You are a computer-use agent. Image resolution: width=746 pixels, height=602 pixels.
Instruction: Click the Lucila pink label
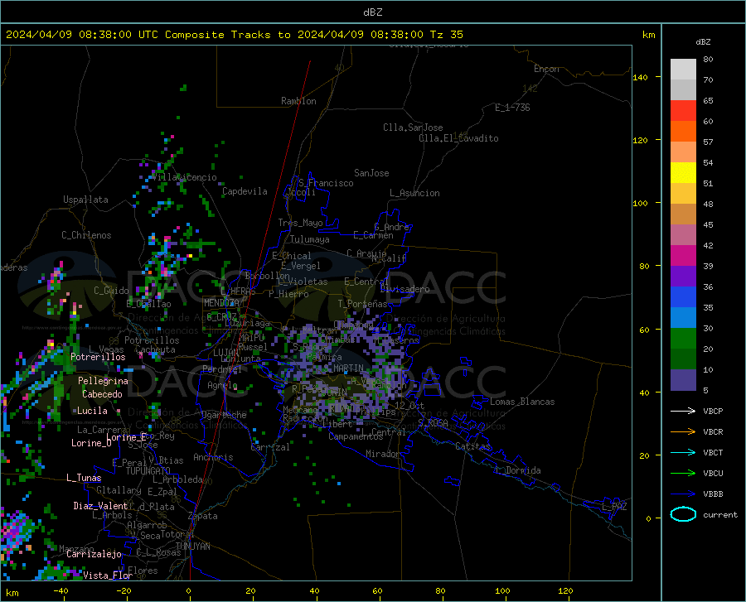[x=92, y=411]
